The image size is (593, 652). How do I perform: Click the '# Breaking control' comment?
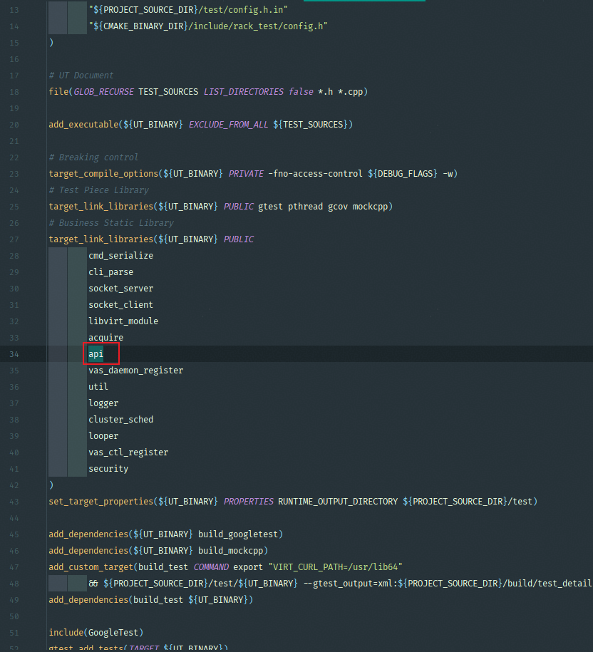pyautogui.click(x=93, y=157)
